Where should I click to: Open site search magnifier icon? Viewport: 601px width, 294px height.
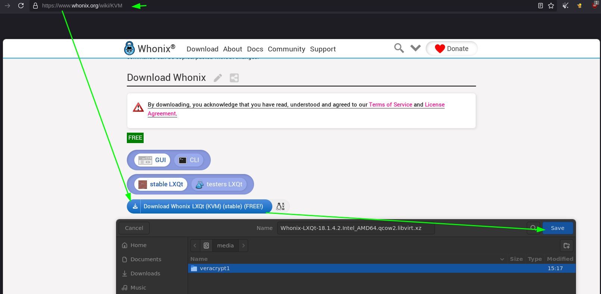point(399,48)
